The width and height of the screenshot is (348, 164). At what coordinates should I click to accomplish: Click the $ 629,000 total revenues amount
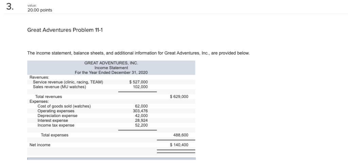(179, 97)
